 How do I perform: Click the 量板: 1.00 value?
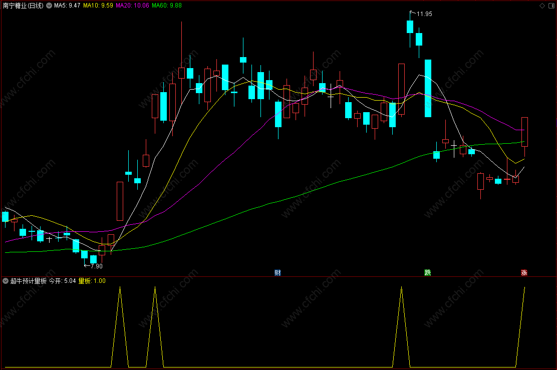coord(92,281)
